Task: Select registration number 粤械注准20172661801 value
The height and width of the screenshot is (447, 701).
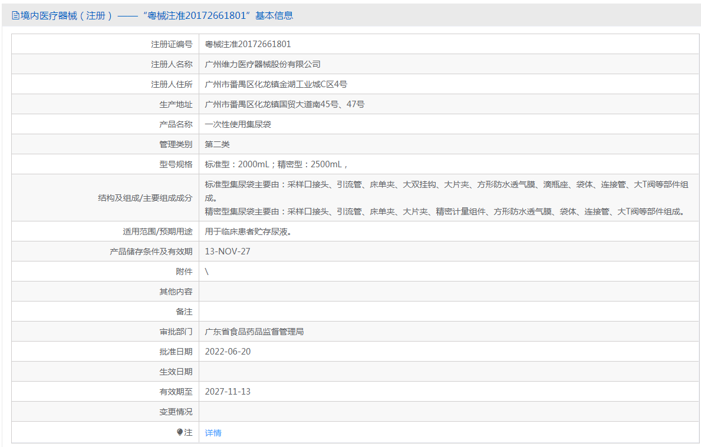Action: coord(248,44)
